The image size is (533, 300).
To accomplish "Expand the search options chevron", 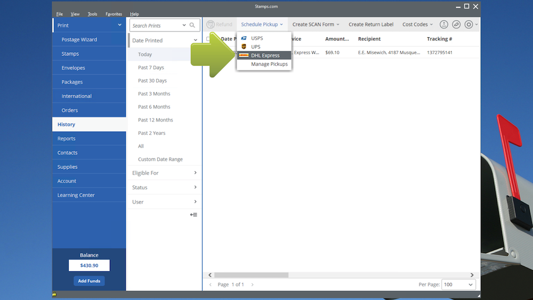I will (x=184, y=26).
